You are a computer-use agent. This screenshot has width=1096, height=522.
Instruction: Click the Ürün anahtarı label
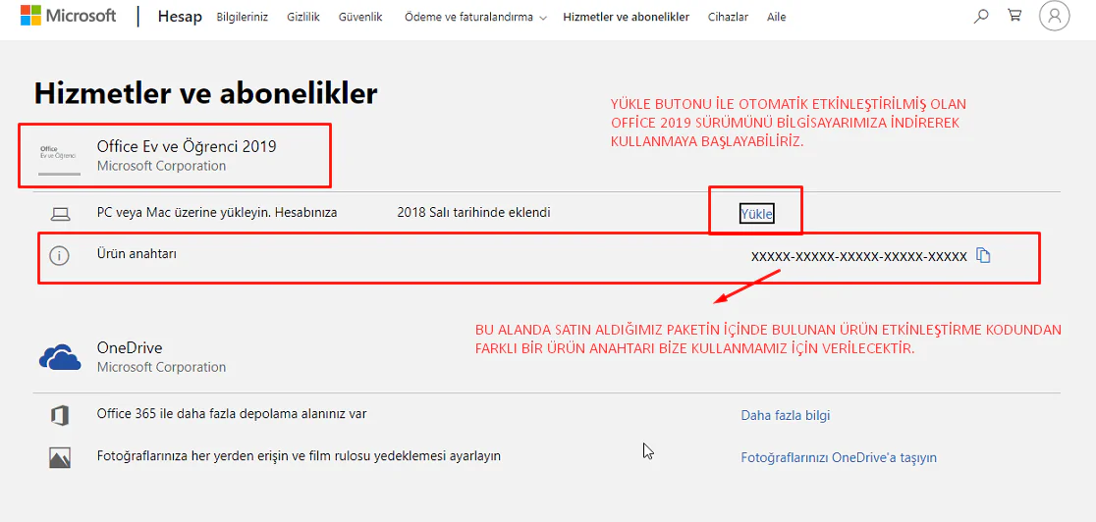click(x=137, y=254)
